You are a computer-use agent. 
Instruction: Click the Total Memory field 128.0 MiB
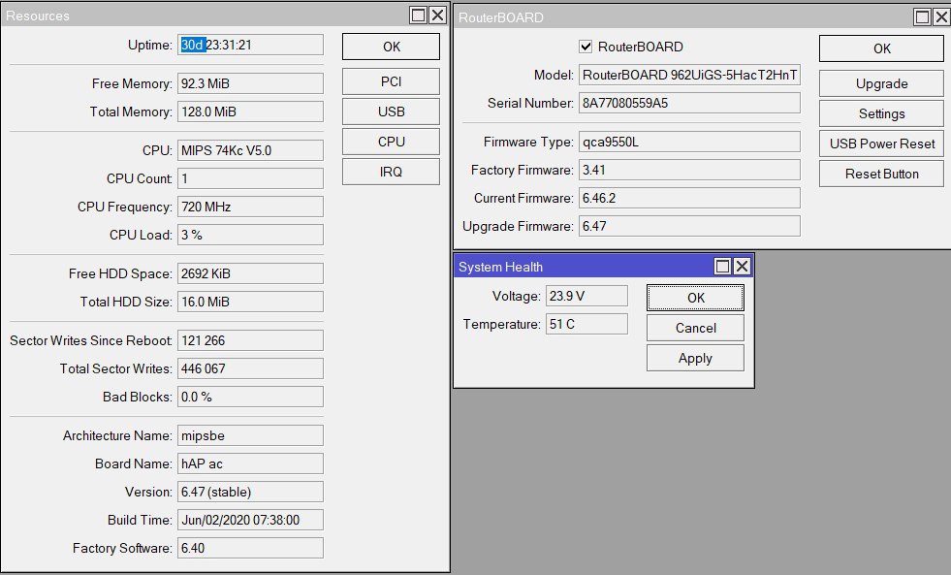pyautogui.click(x=250, y=112)
